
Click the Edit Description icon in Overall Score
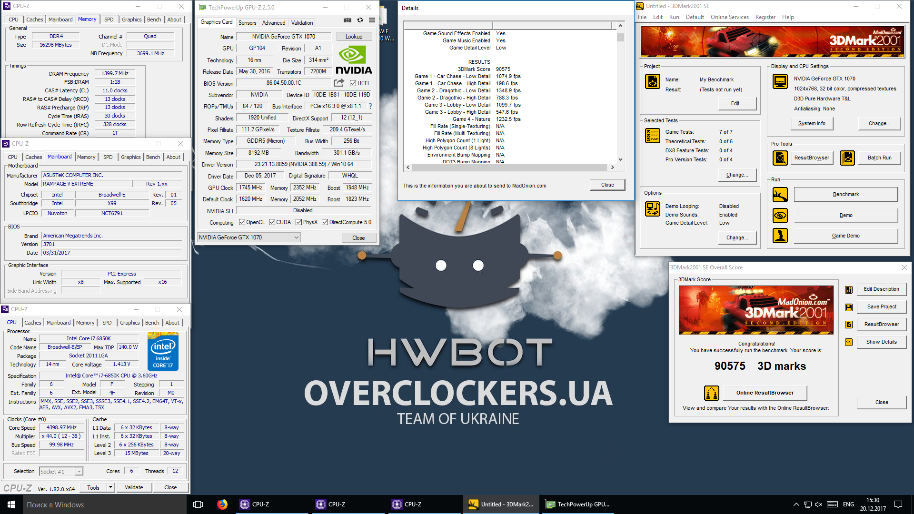(x=848, y=290)
